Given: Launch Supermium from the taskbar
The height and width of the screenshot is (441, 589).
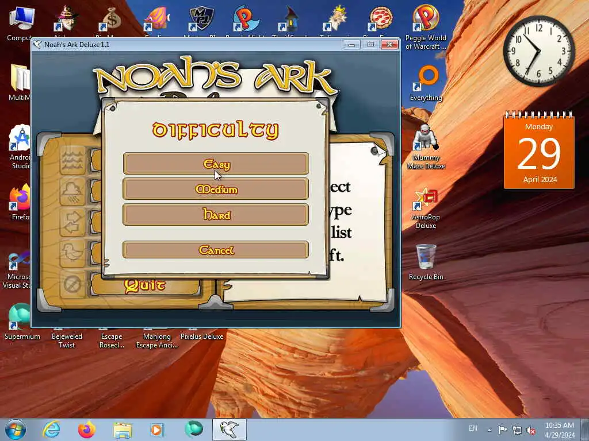Looking at the screenshot, I should tap(193, 430).
